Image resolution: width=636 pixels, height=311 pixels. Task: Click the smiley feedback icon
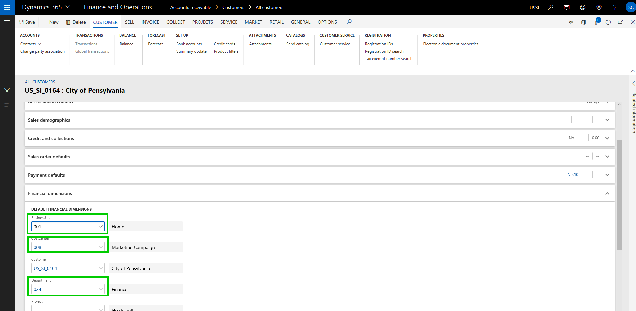tap(583, 7)
